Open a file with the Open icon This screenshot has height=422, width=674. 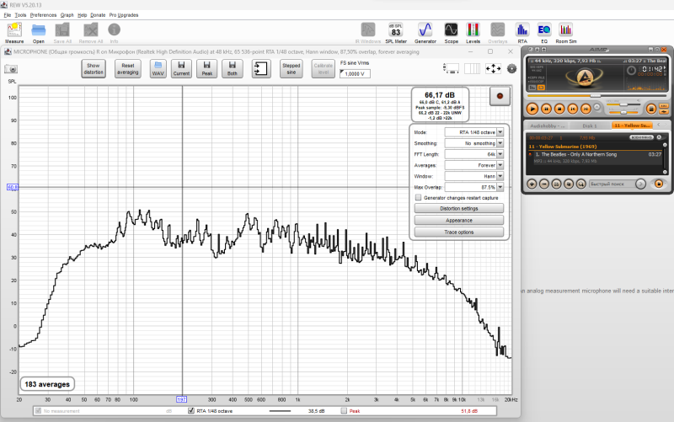[x=39, y=33]
